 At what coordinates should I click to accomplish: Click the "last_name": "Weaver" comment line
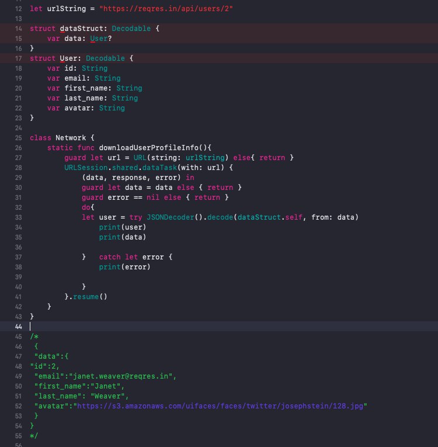pos(82,396)
